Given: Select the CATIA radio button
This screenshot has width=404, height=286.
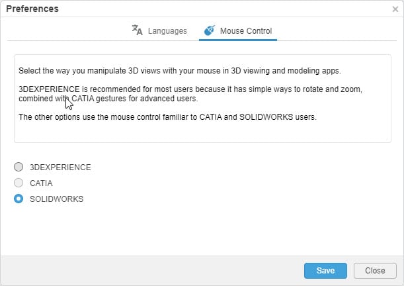Looking at the screenshot, I should 19,183.
